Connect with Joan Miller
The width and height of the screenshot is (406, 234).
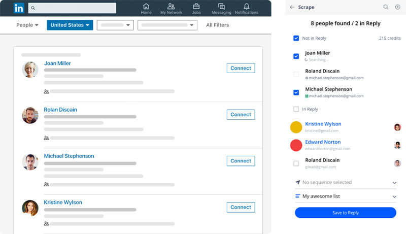click(x=241, y=68)
